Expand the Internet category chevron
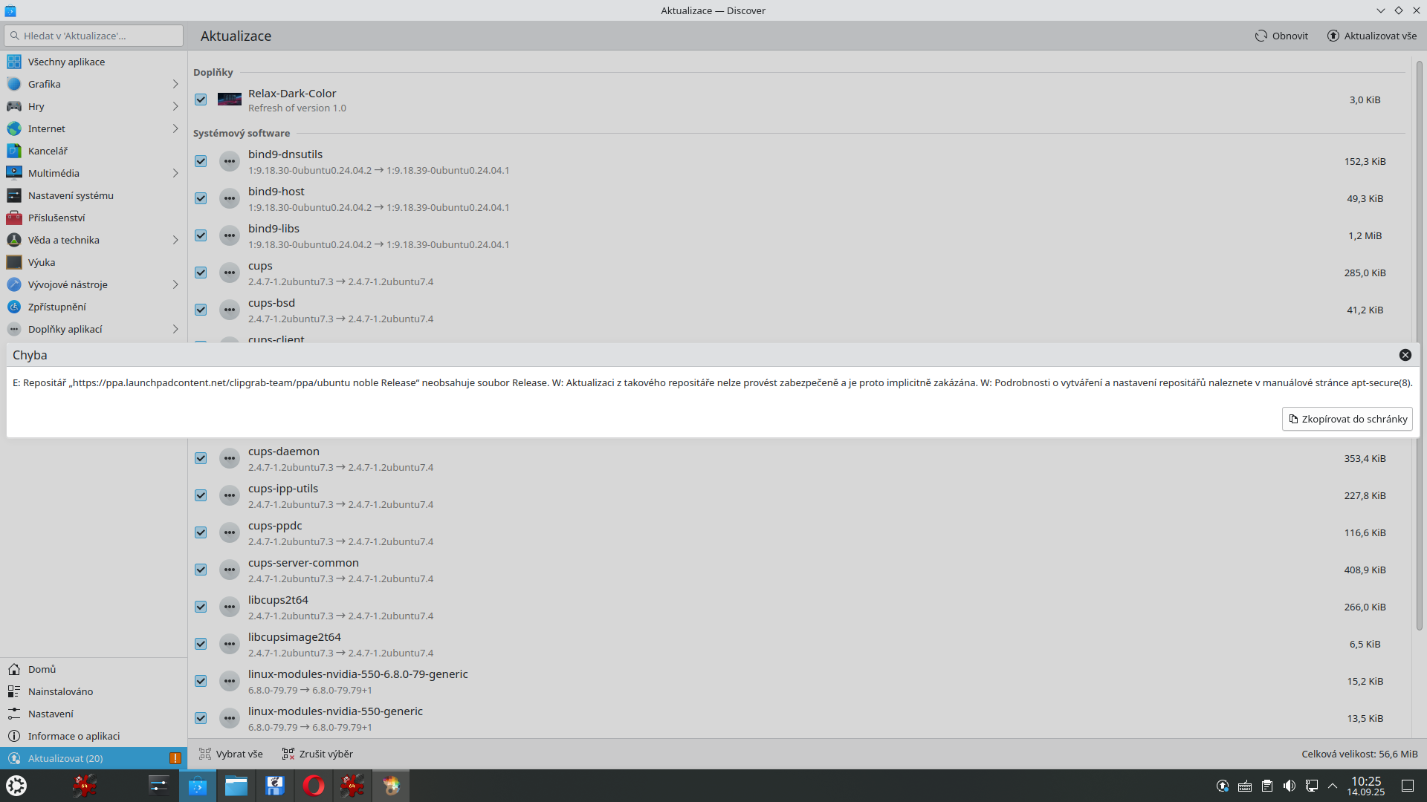Viewport: 1427px width, 802px height. tap(175, 128)
